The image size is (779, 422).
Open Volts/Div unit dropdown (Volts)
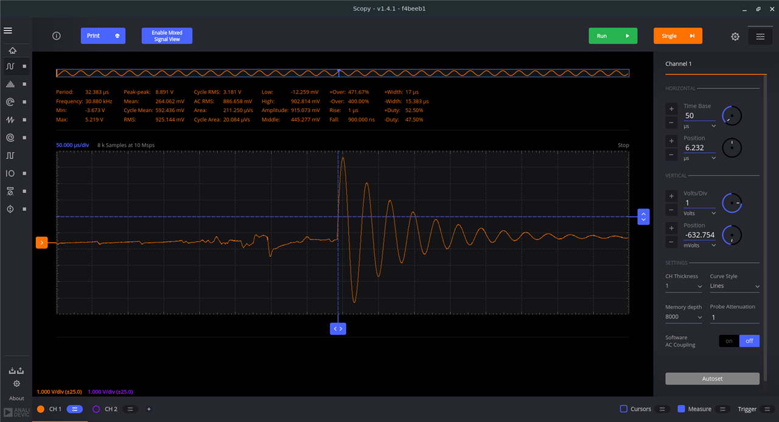click(x=699, y=213)
